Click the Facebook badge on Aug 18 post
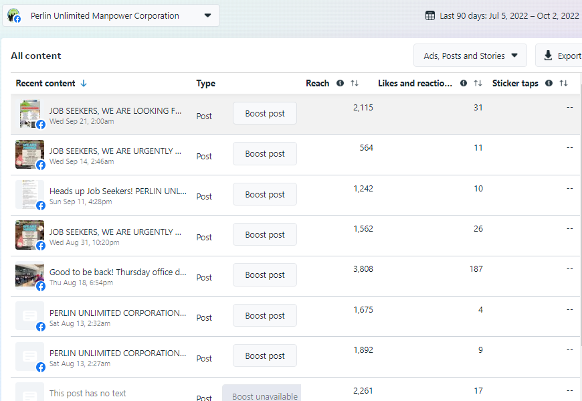The image size is (582, 401). [41, 287]
